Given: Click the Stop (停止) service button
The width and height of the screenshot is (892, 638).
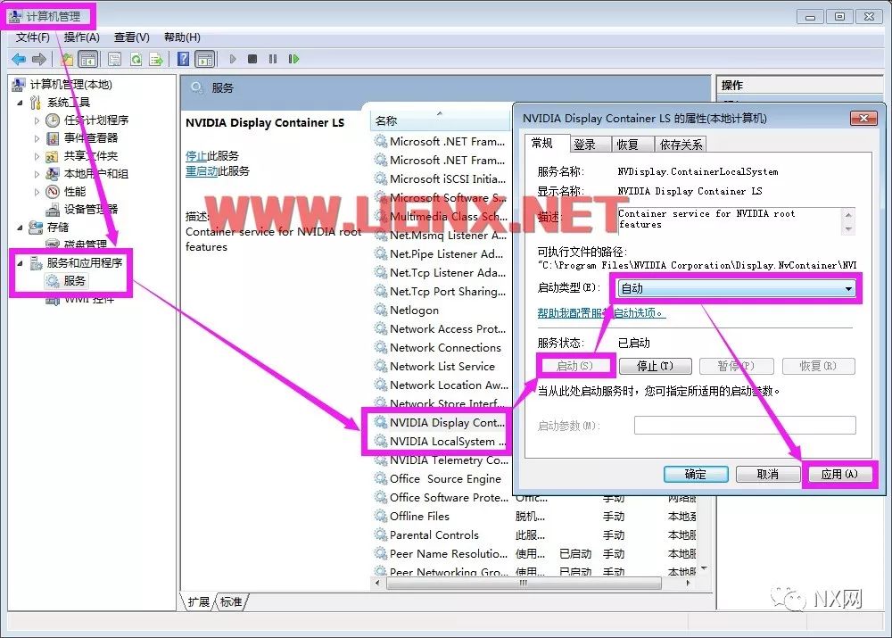Looking at the screenshot, I should coord(656,366).
